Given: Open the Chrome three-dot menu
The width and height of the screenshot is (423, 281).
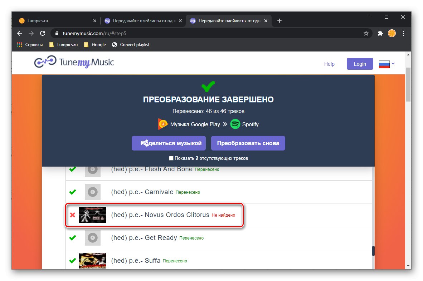Looking at the screenshot, I should pyautogui.click(x=403, y=33).
